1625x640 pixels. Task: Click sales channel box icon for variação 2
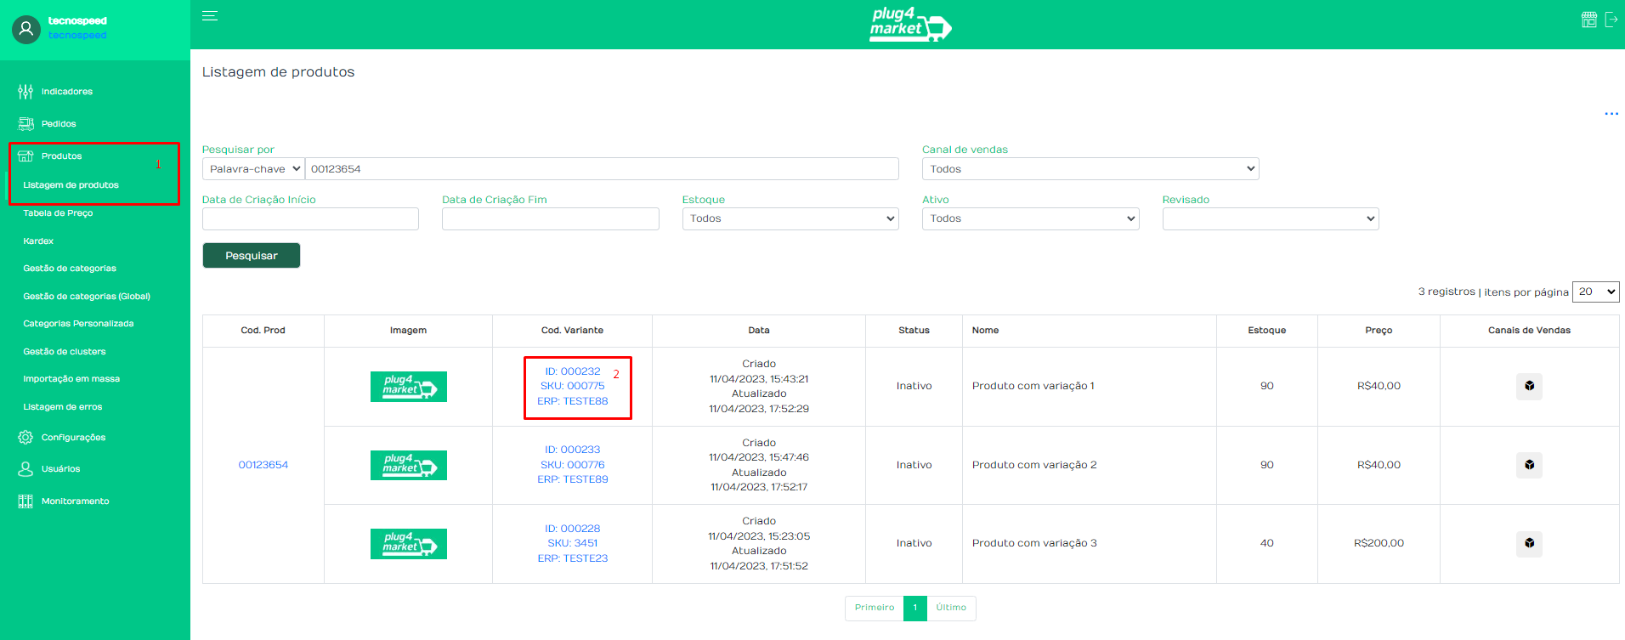click(x=1529, y=465)
